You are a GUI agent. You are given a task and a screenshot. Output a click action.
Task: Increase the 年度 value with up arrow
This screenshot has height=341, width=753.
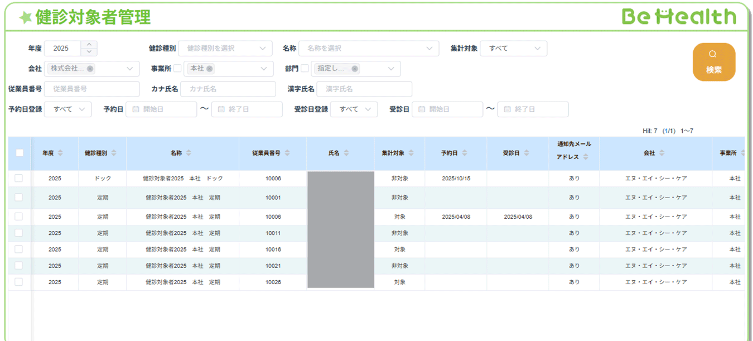(89, 45)
